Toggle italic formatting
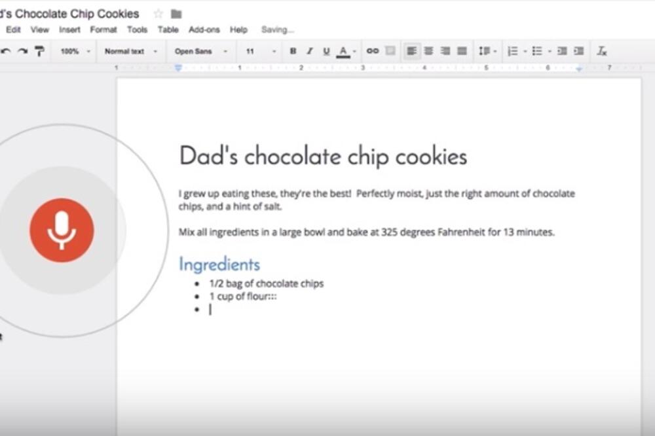Screen dimensions: 655x436 (309, 50)
